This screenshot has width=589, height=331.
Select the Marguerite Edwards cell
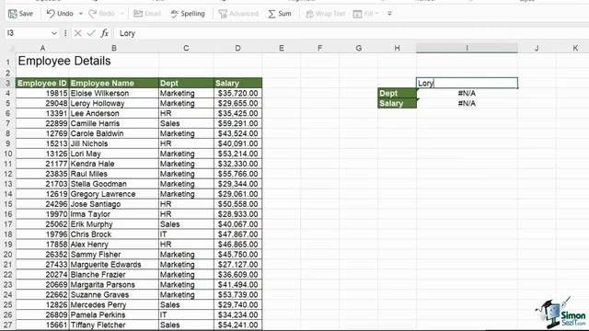114,265
